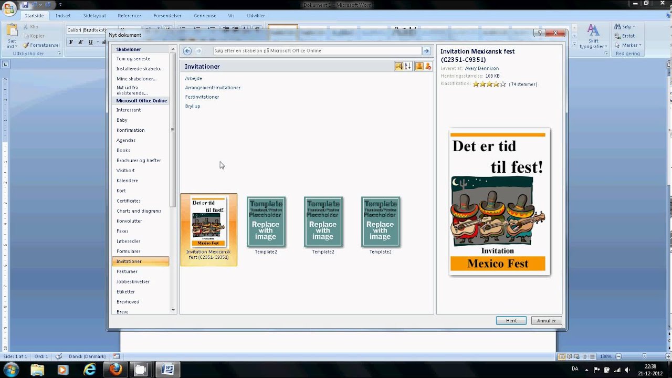Click the start search arrow button
The height and width of the screenshot is (378, 672).
(x=426, y=51)
